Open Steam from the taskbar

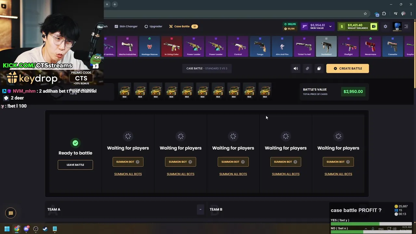[45, 229]
